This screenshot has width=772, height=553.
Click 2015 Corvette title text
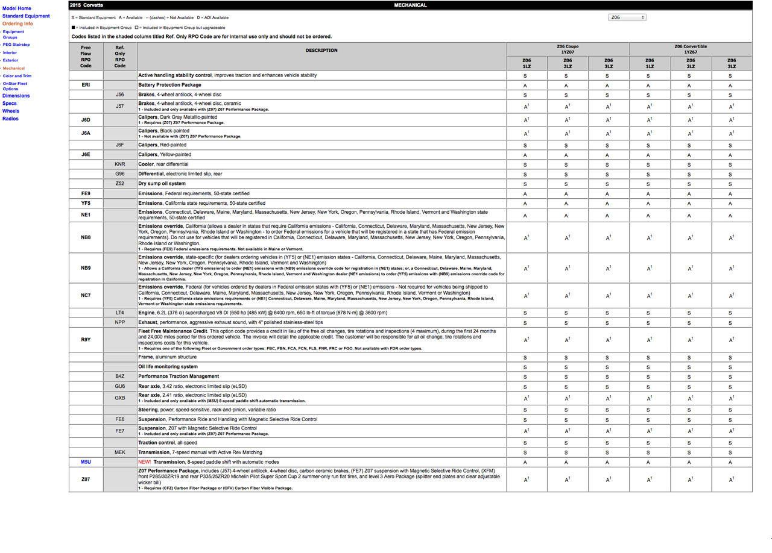tap(86, 5)
